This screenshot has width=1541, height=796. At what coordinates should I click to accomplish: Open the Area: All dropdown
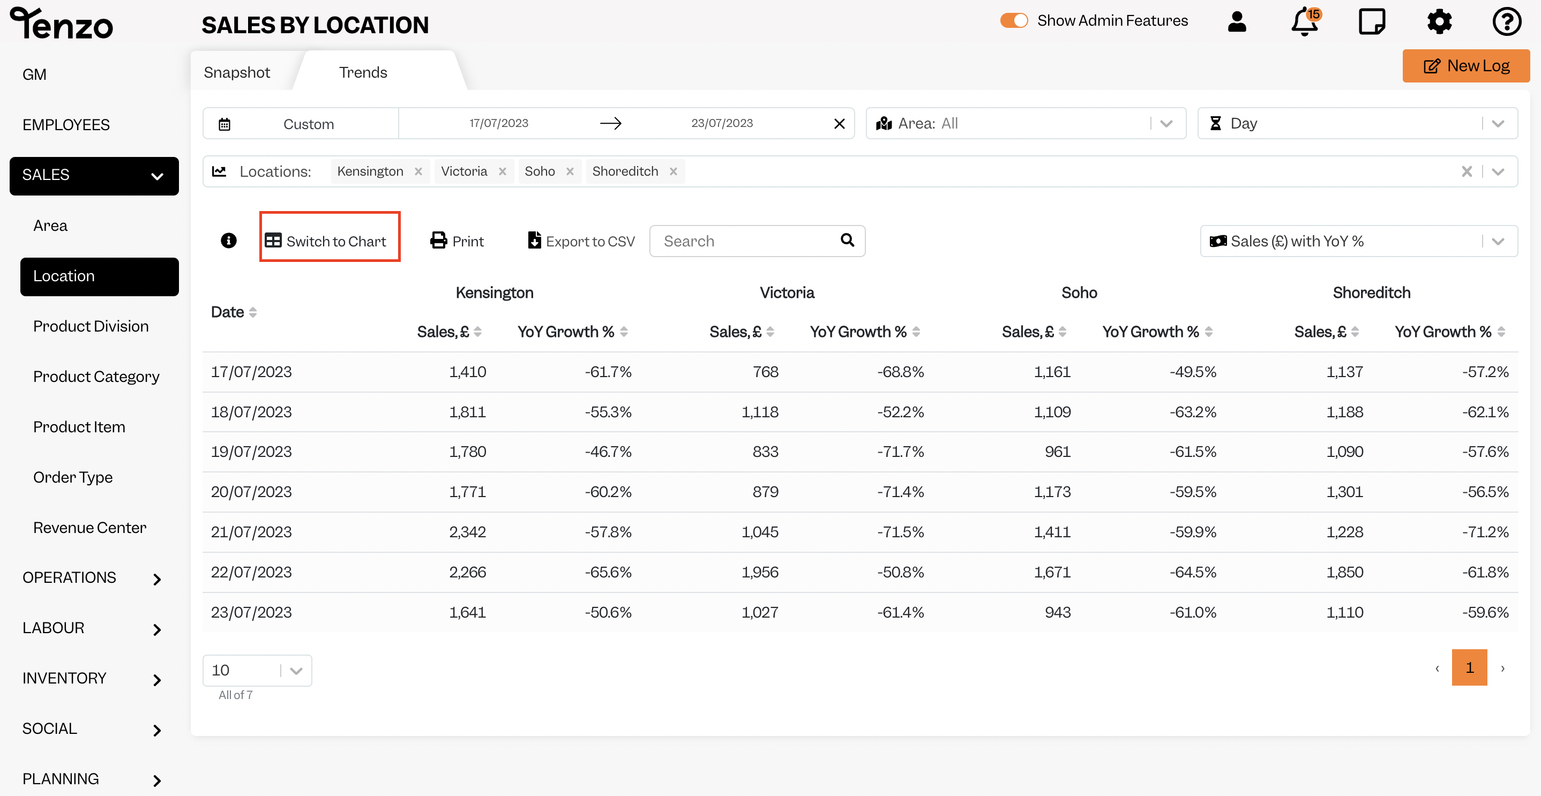coord(1026,124)
